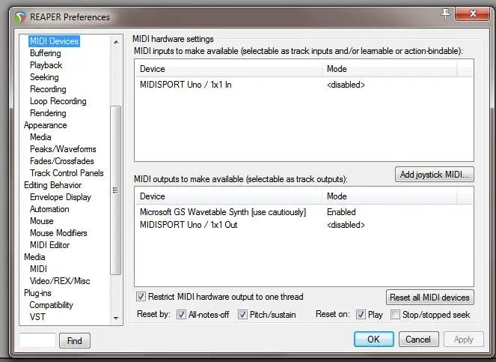Select MIDISPORT Uno / 1x1 In input device
The image size is (496, 362).
186,85
